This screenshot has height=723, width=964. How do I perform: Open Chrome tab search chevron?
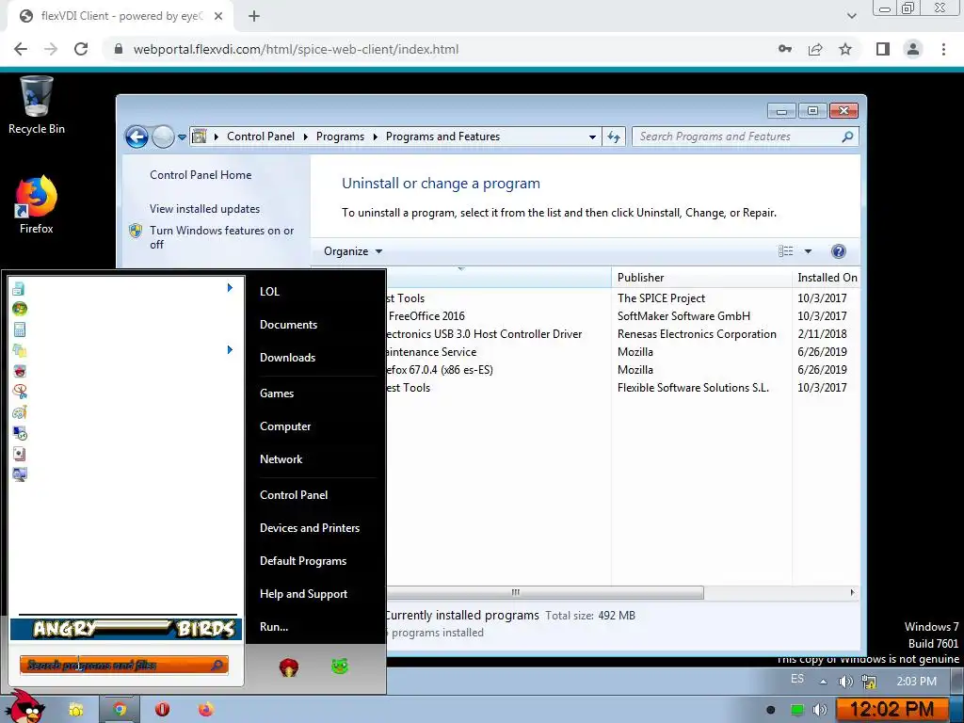(x=851, y=16)
